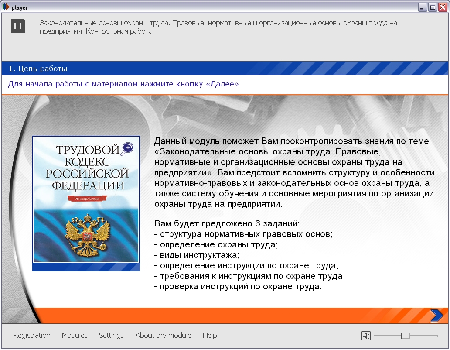
Task: Click the module logo icon in the header
Action: click(18, 26)
